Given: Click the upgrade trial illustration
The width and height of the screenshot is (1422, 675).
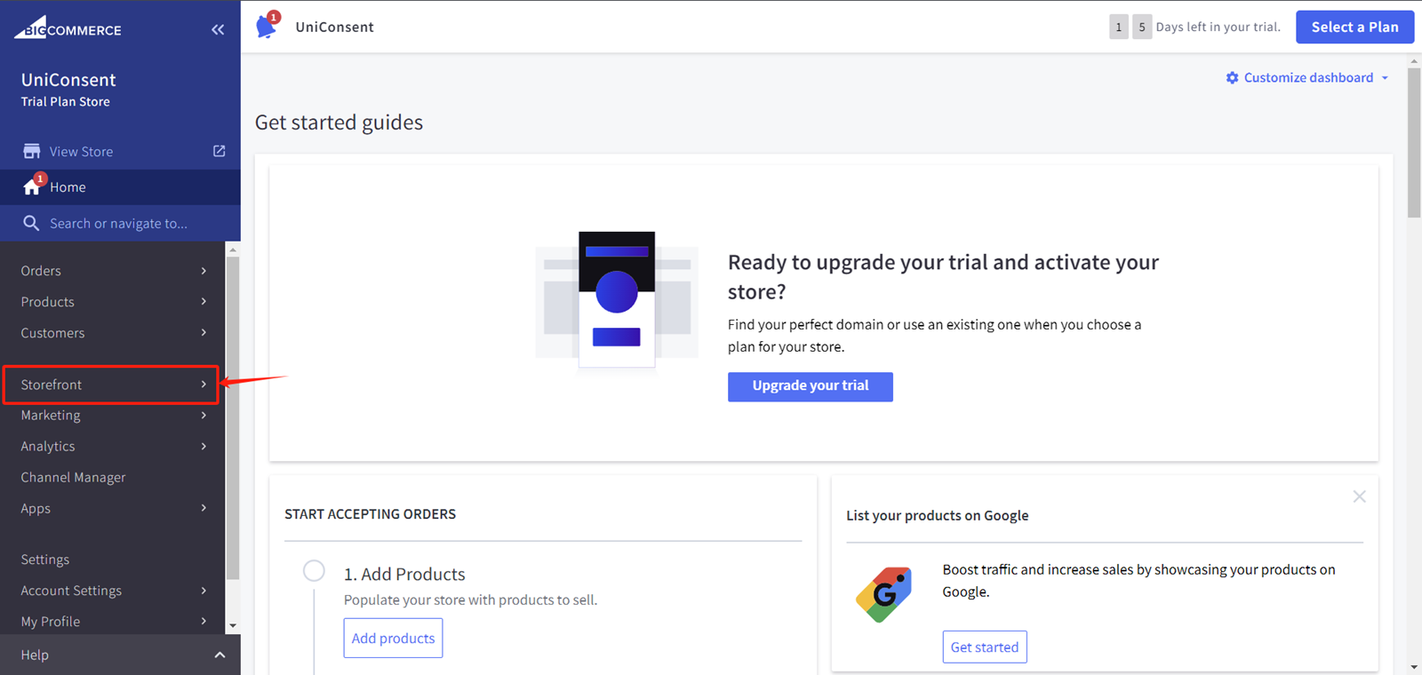Looking at the screenshot, I should [x=617, y=298].
